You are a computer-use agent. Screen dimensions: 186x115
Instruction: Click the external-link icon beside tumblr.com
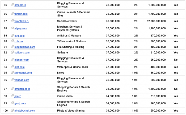click(x=12, y=14)
